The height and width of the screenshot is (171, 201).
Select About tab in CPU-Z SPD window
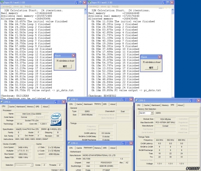tap(180, 105)
